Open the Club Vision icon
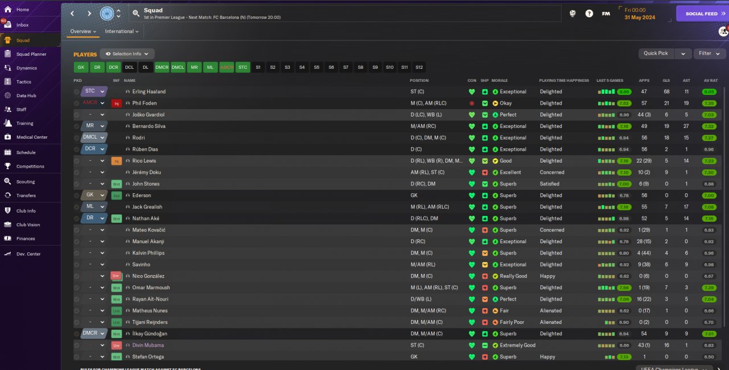This screenshot has width=729, height=370. click(x=7, y=225)
